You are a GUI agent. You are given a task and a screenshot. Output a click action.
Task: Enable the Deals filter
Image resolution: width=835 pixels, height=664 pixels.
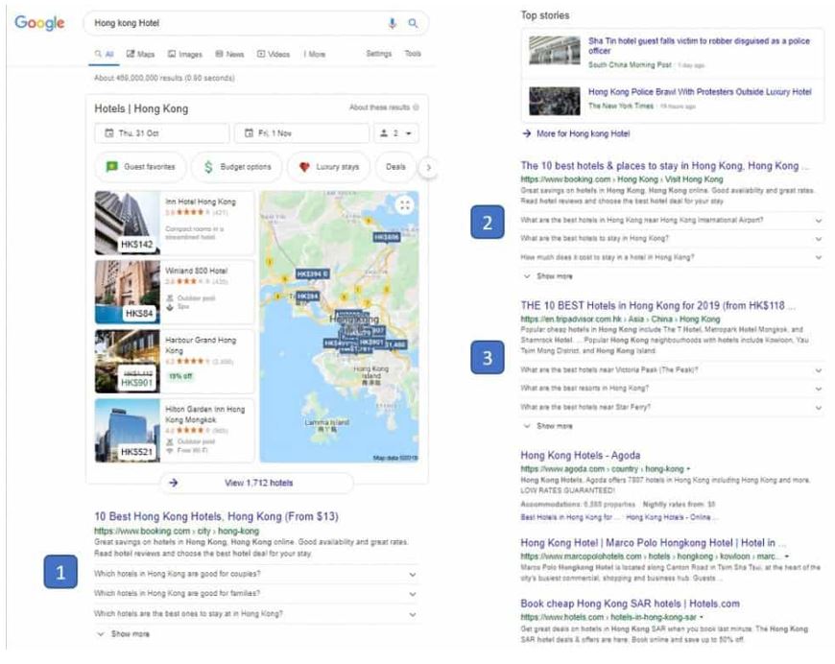point(395,166)
